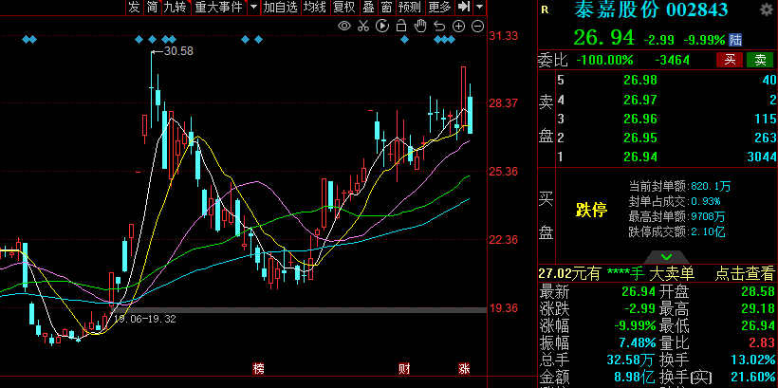Click the 涨 marker at chart bottom
778x388 pixels.
click(464, 369)
